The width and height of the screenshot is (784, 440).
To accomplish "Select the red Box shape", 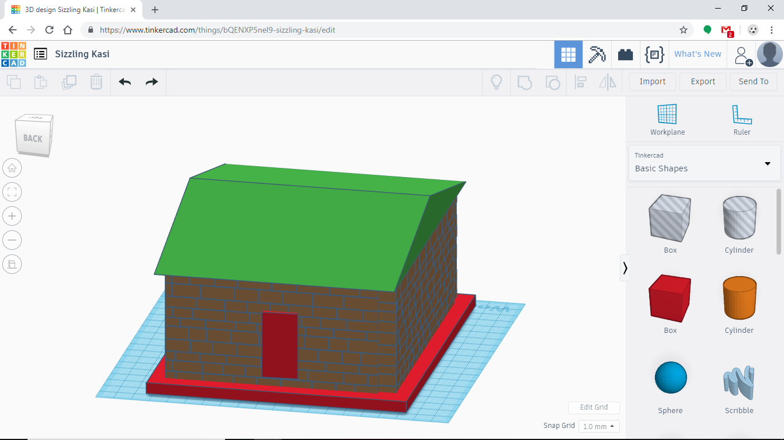I will (669, 298).
